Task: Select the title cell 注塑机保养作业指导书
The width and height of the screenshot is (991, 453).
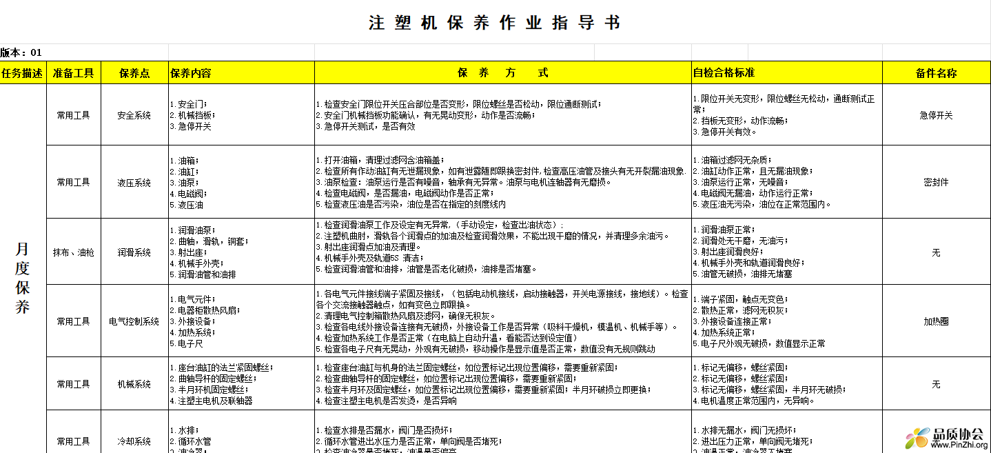Action: click(x=495, y=22)
